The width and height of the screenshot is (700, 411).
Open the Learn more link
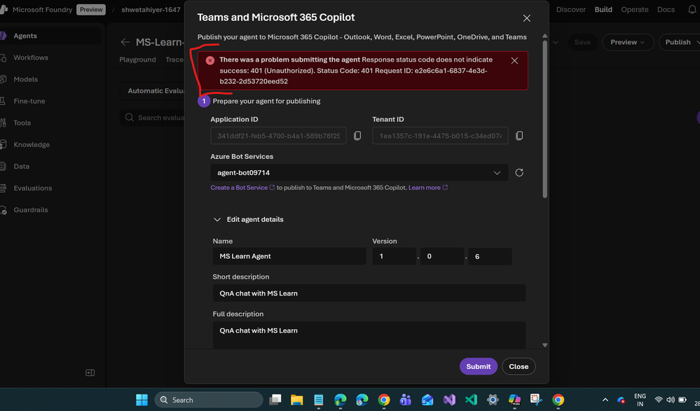[427, 188]
